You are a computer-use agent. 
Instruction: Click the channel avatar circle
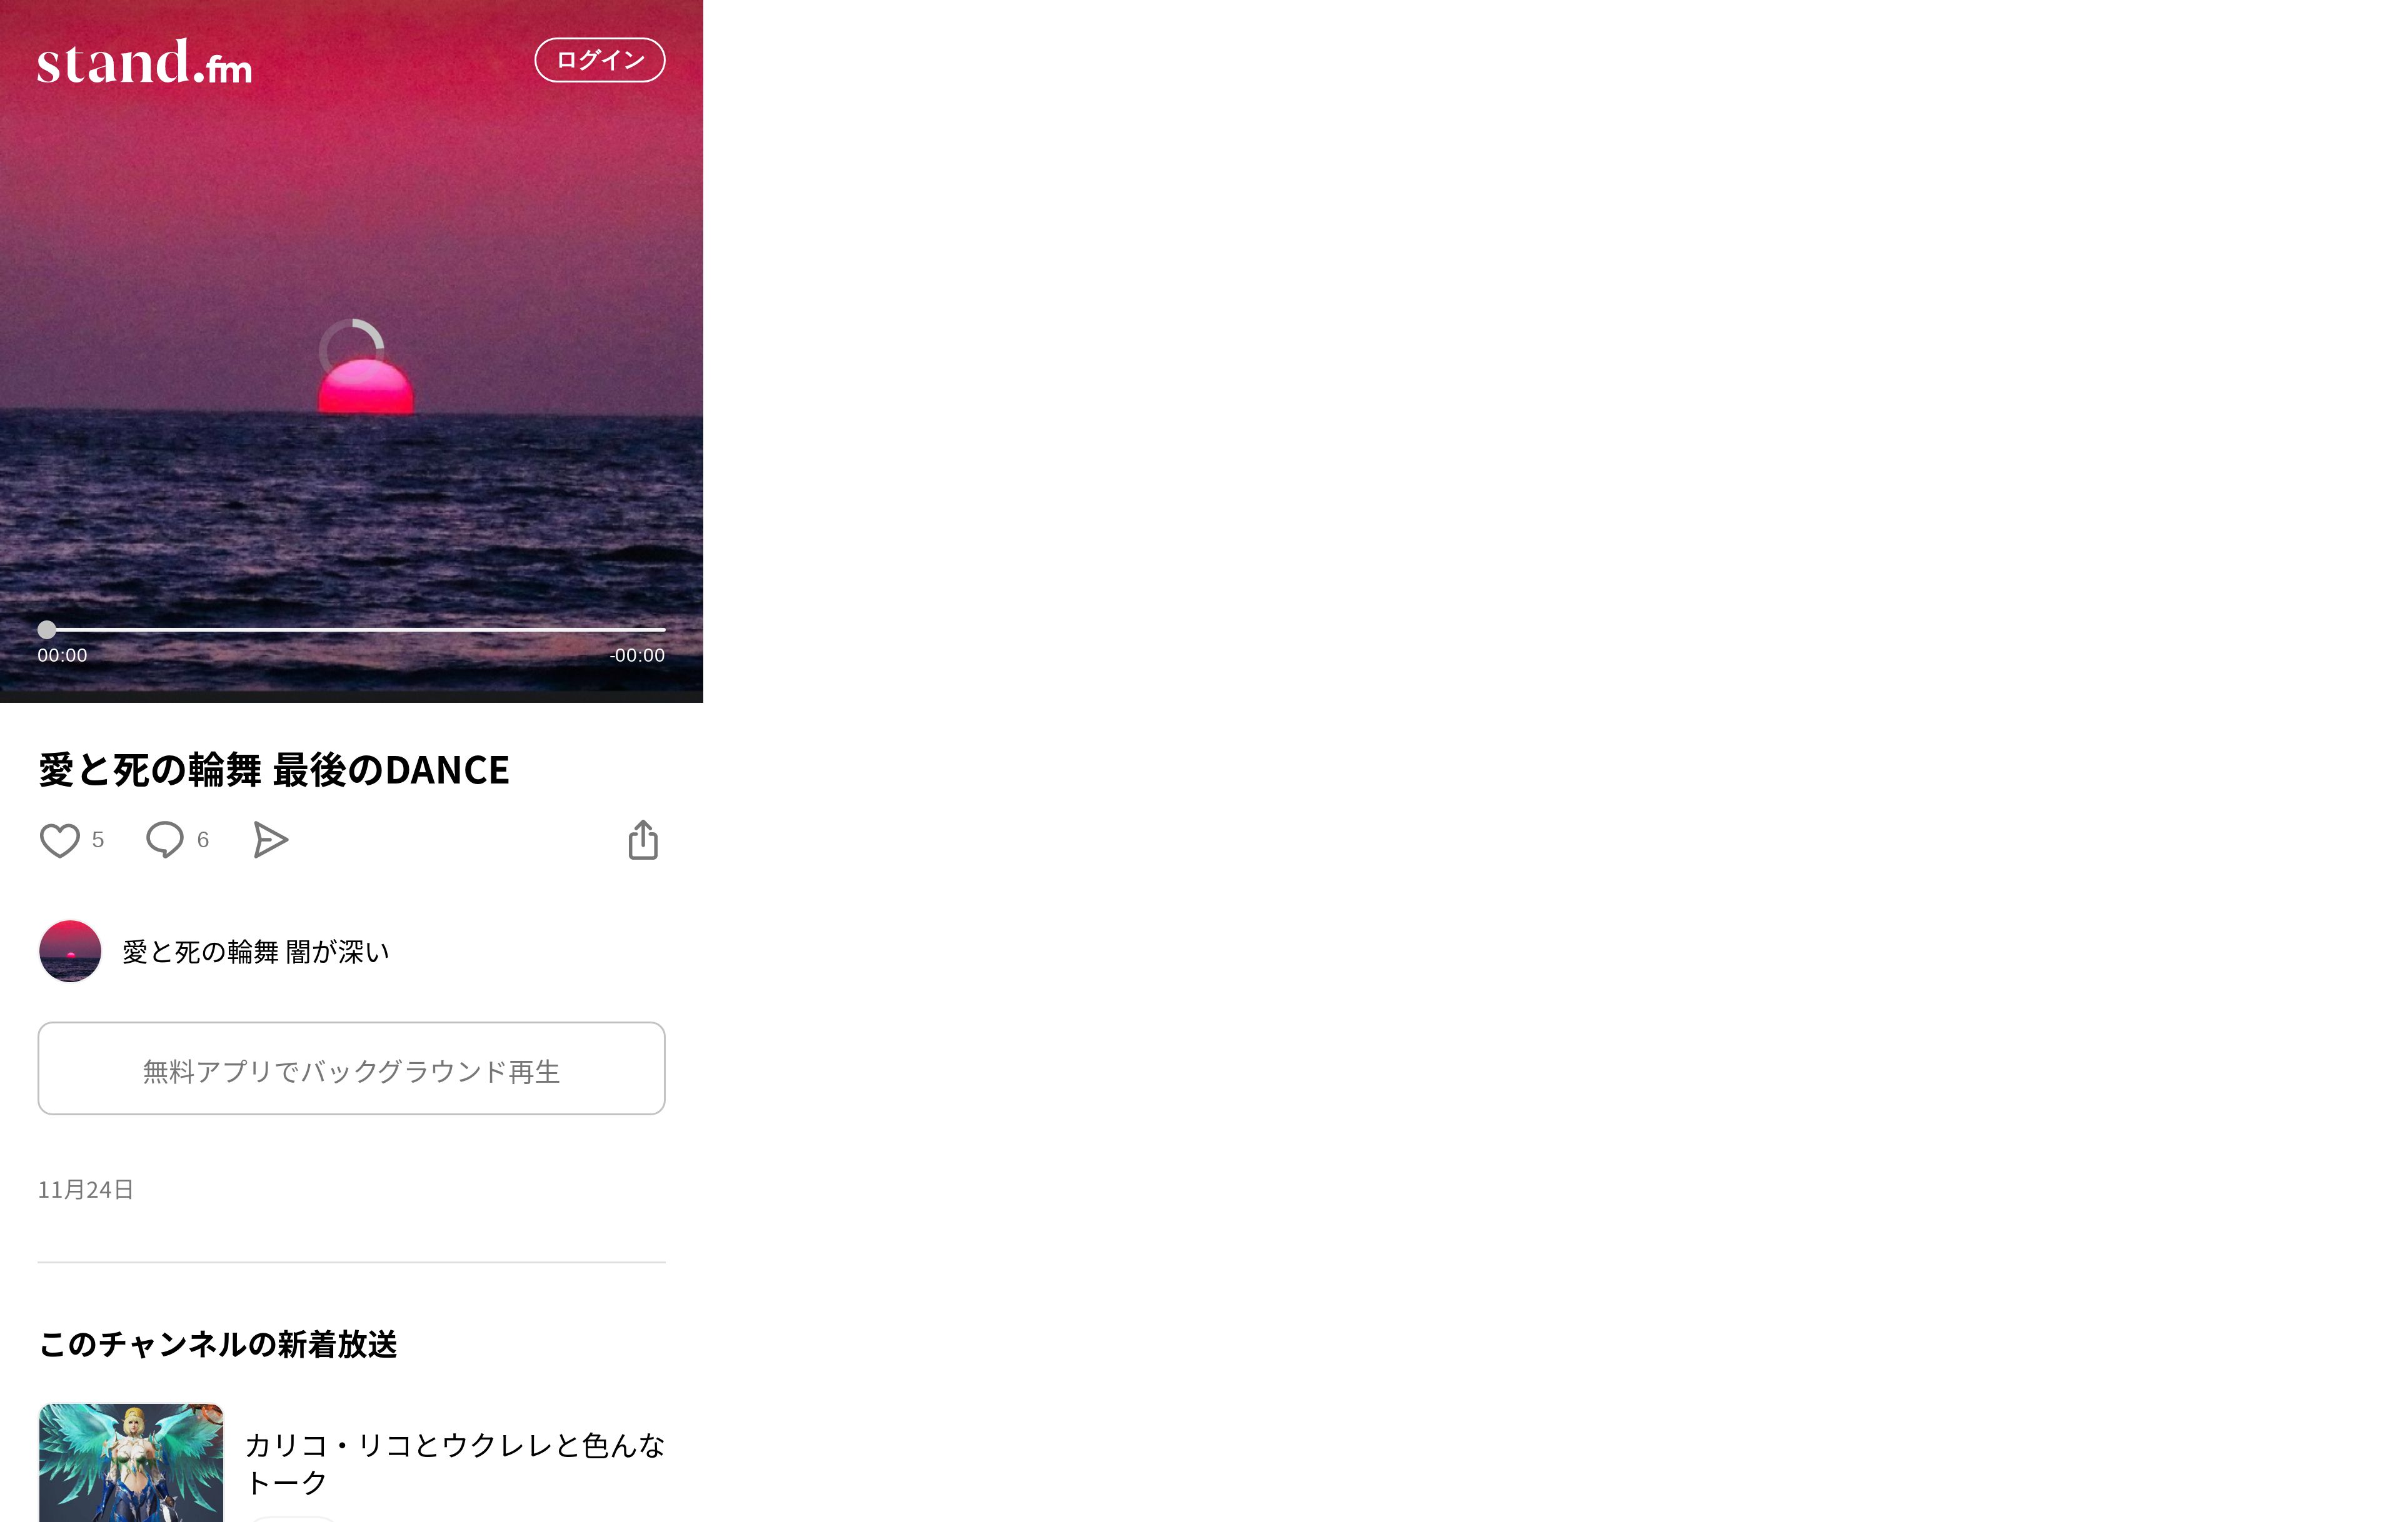pos(70,952)
